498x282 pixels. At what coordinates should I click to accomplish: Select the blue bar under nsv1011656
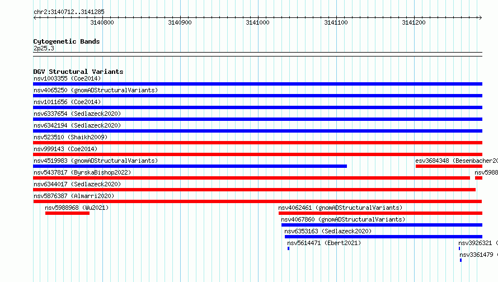click(x=257, y=107)
